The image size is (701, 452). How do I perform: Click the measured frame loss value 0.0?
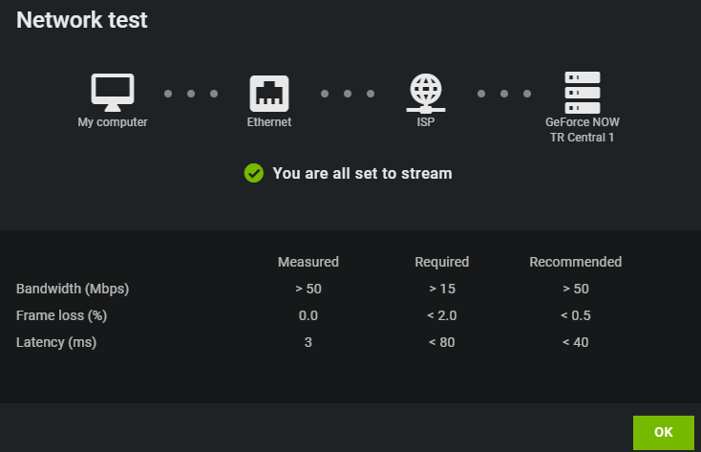click(x=308, y=315)
